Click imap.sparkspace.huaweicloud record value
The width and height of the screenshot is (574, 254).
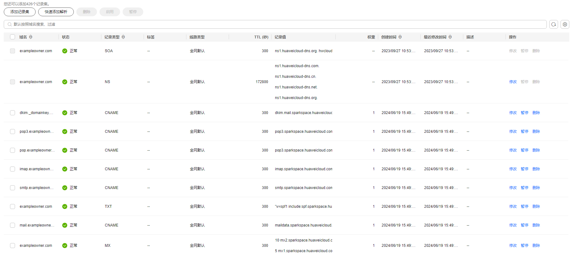point(304,169)
